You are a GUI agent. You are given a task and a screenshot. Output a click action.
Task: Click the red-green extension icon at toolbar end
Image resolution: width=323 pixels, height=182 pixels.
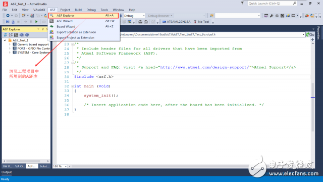pyautogui.click(x=307, y=16)
